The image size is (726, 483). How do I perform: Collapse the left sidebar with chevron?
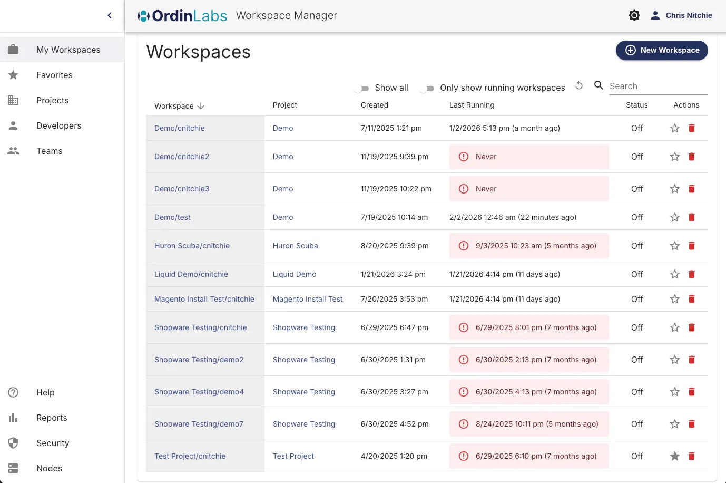pos(110,15)
